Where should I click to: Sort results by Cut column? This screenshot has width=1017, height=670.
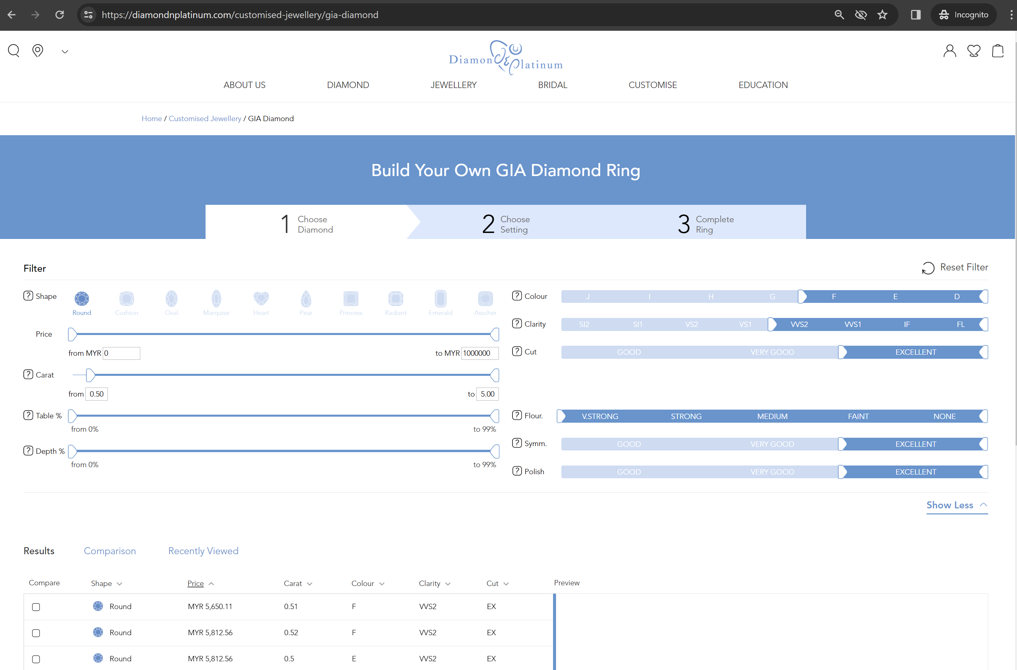click(497, 584)
